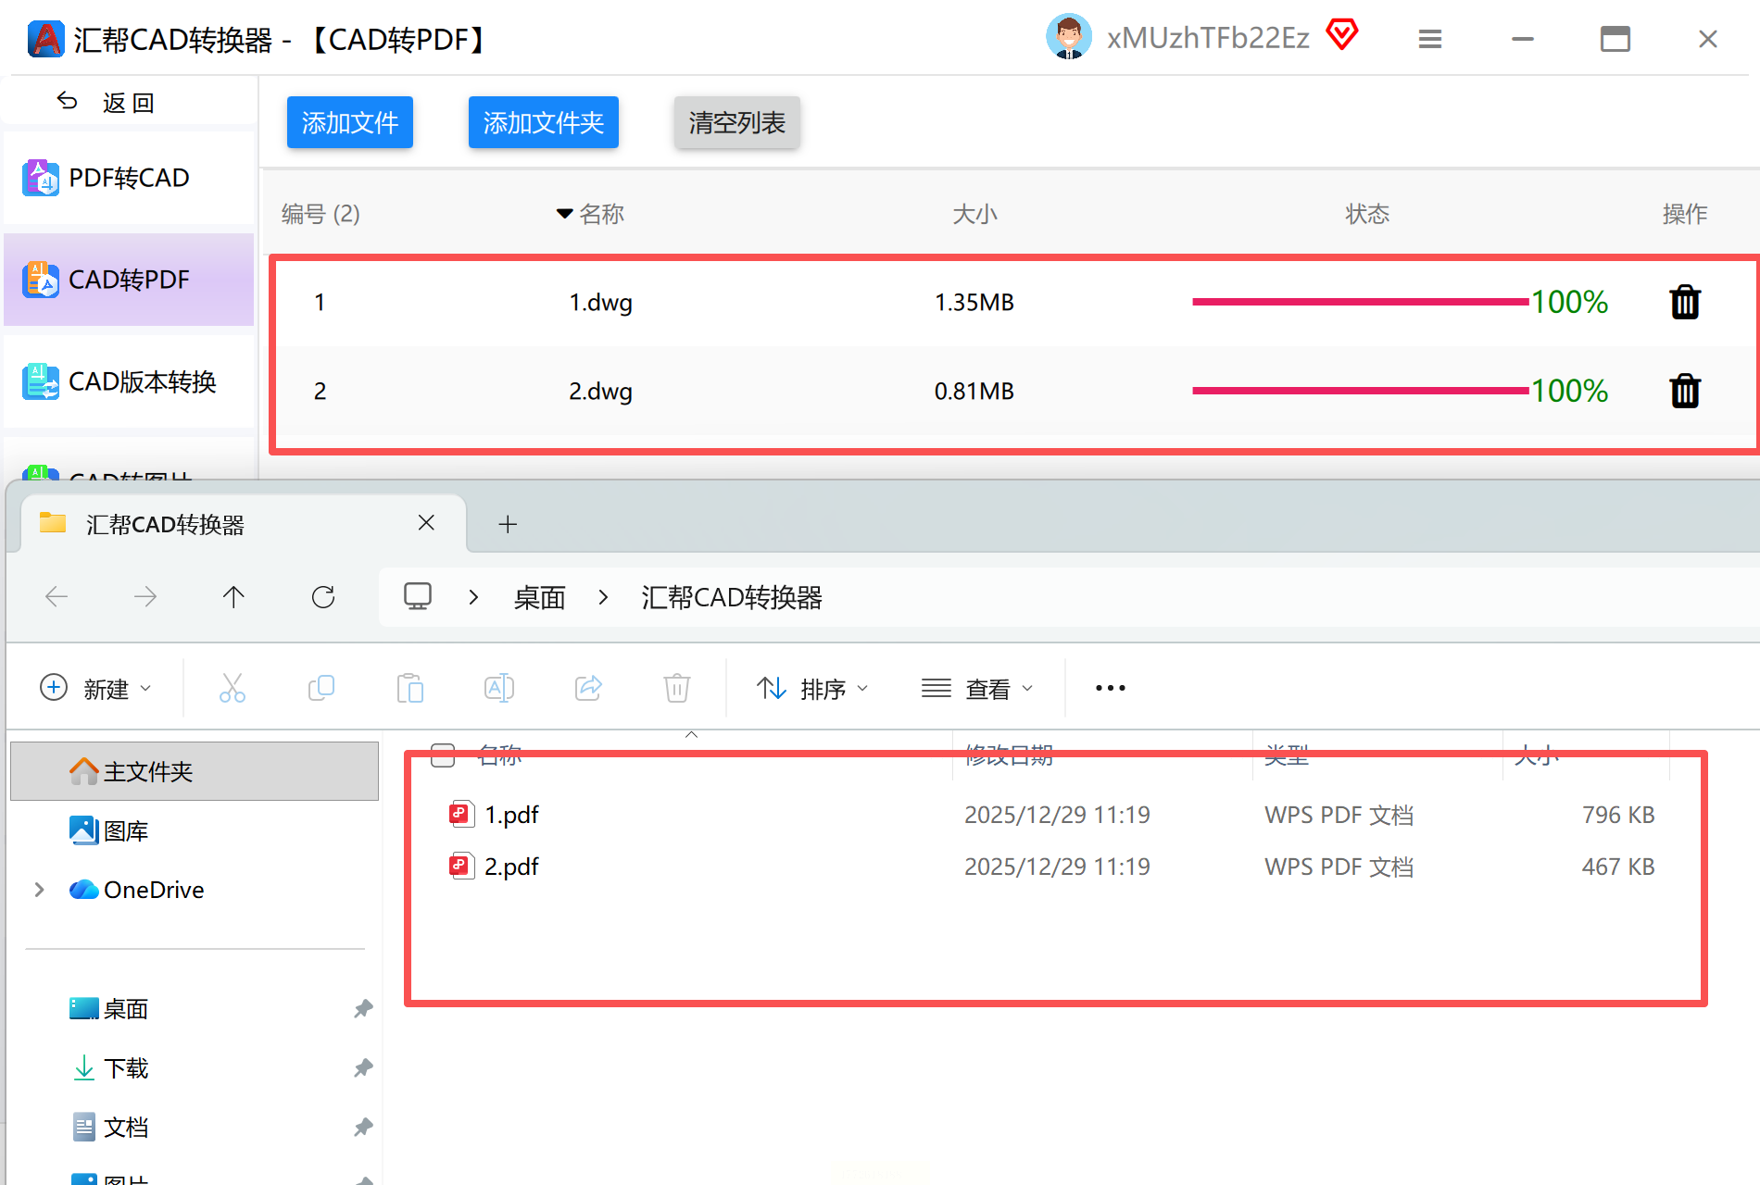The width and height of the screenshot is (1760, 1185).
Task: Unpin 桌面 using its pin icon
Action: 363,1008
